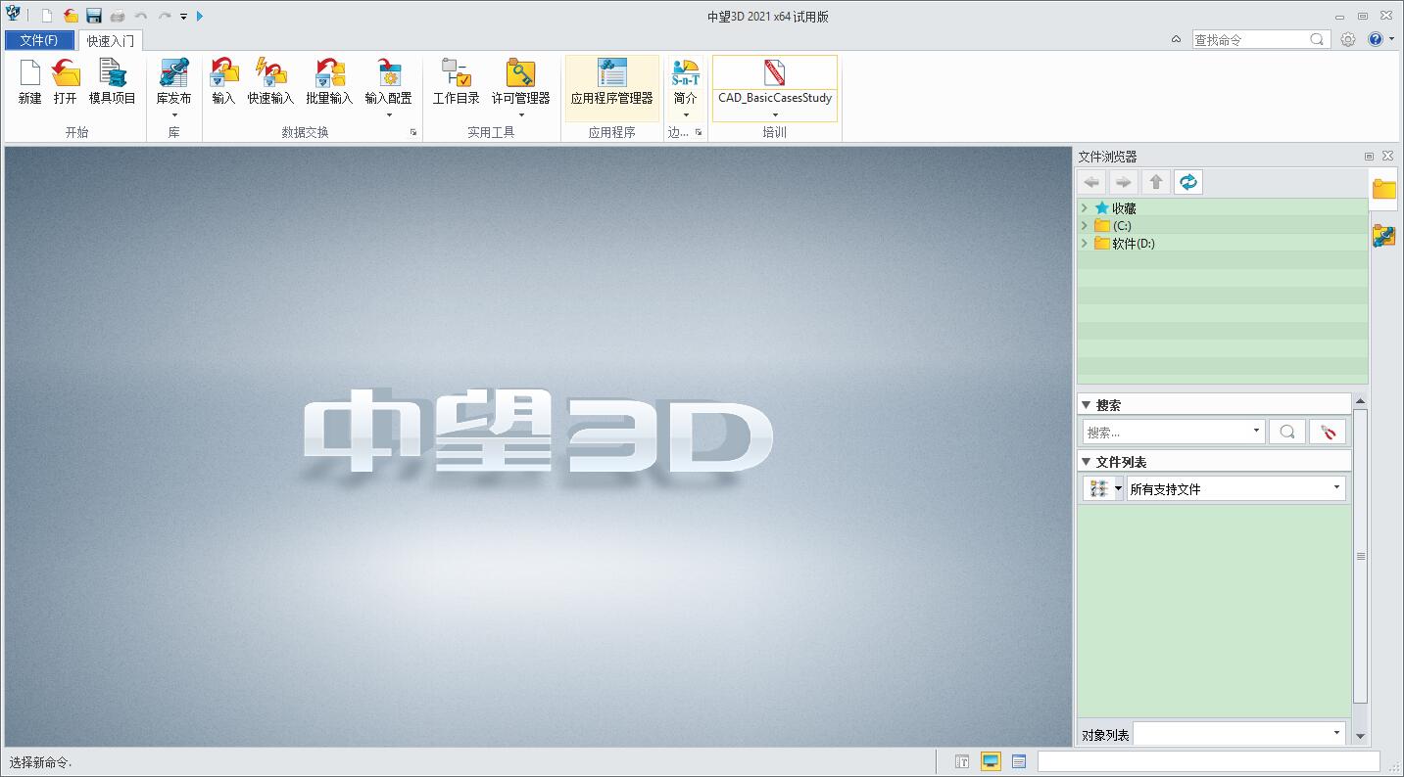
Task: Click the search magnifier button in 搜索 panel
Action: 1287,432
